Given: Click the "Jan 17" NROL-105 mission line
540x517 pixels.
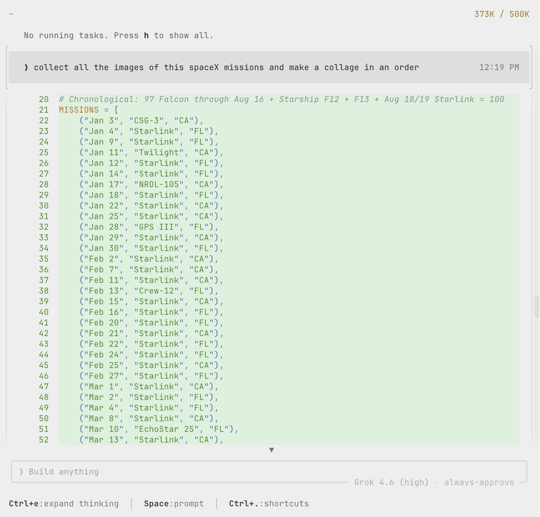Looking at the screenshot, I should [x=151, y=184].
